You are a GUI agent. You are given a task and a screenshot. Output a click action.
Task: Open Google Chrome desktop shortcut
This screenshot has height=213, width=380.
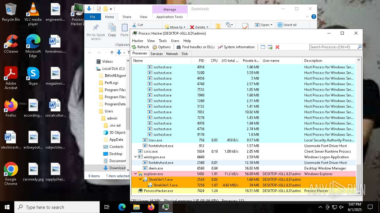[11, 174]
